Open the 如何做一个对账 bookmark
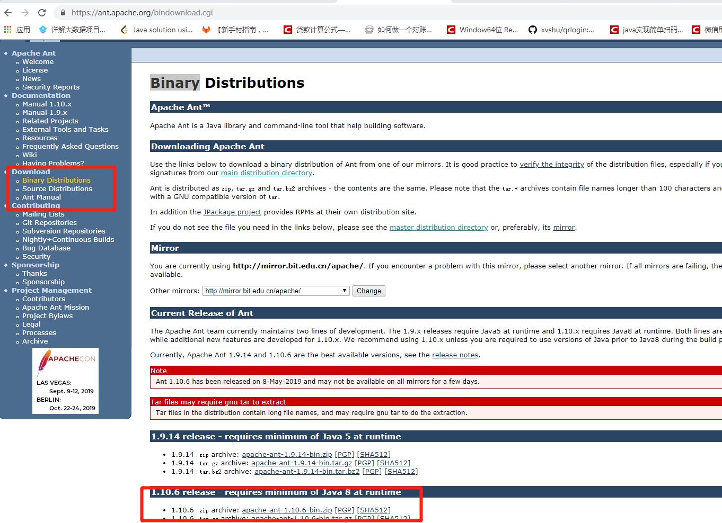Image resolution: width=722 pixels, height=523 pixels. (x=399, y=30)
